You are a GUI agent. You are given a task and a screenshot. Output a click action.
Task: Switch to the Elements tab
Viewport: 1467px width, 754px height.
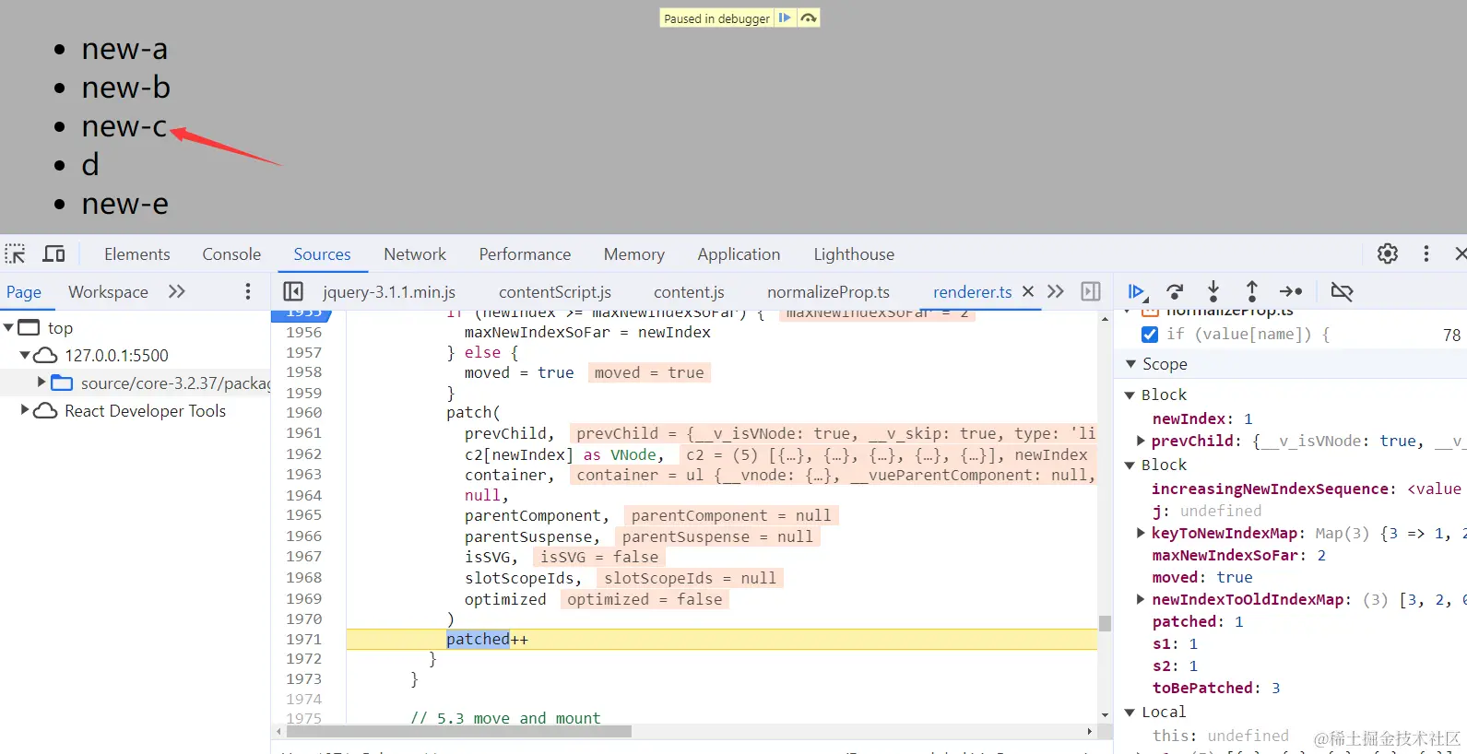tap(137, 253)
